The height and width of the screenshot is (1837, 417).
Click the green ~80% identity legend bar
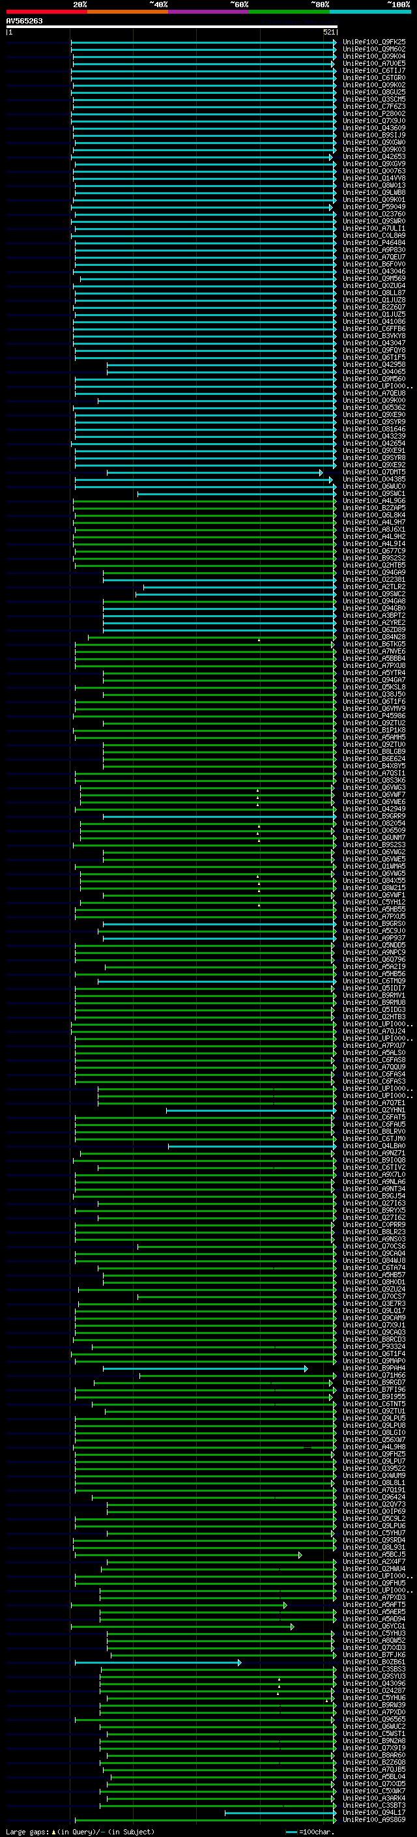(289, 12)
